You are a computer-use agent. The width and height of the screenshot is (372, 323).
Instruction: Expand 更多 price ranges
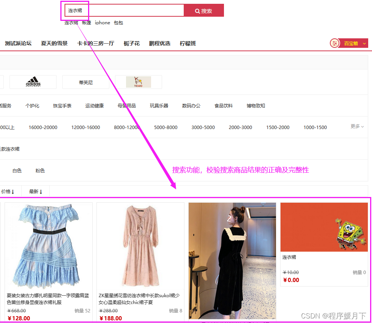click(357, 126)
